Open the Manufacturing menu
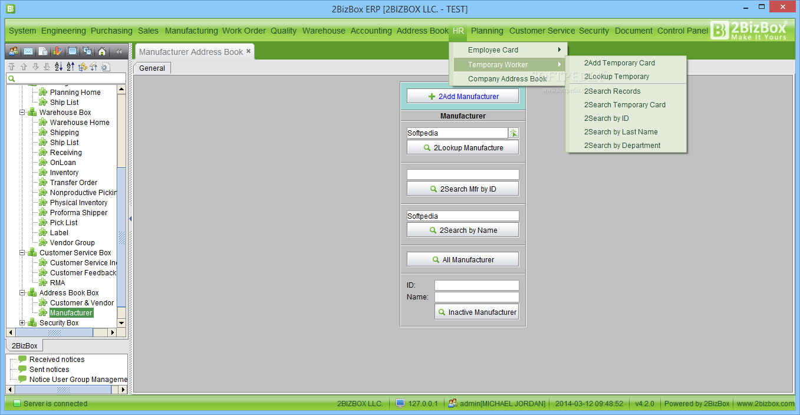Viewport: 800px width, 415px height. (191, 31)
